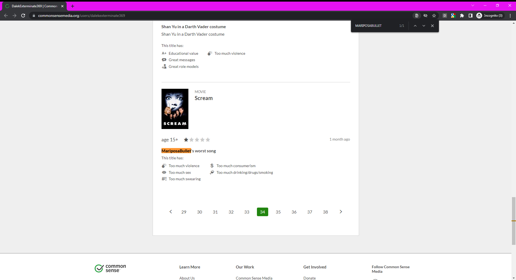Screen dimensions: 516x280
Task: Reload the page with the refresh icon
Action: [23, 16]
